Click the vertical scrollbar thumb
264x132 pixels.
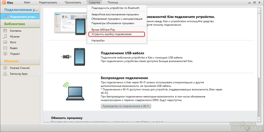pos(259,45)
